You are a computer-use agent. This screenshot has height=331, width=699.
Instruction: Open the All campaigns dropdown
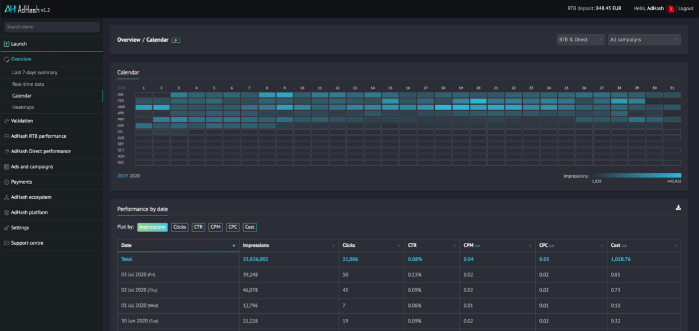point(644,40)
